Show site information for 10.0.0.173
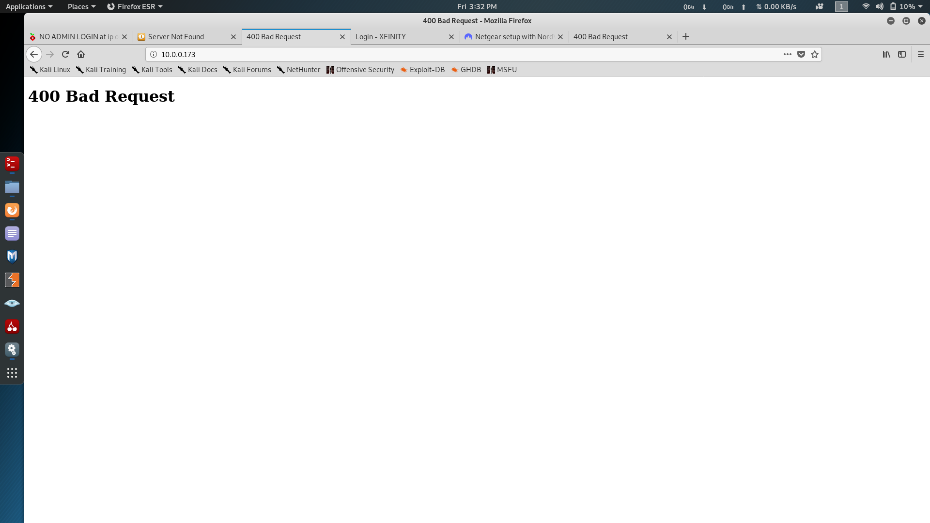The height and width of the screenshot is (523, 930). [x=154, y=54]
